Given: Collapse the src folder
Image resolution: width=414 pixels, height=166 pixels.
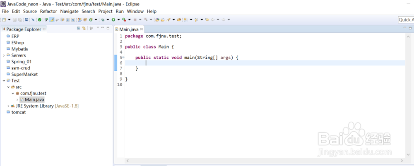Looking at the screenshot, I should click(x=8, y=87).
